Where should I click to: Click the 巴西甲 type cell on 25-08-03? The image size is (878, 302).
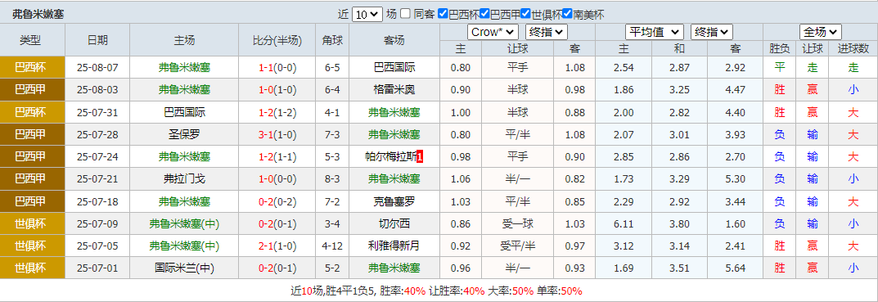[33, 90]
